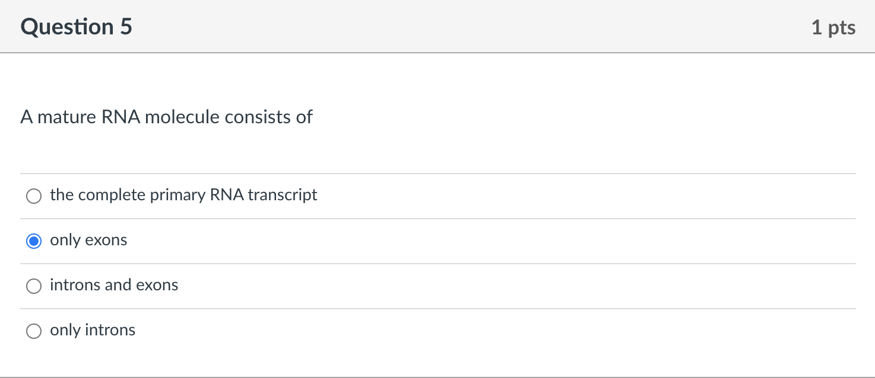Click the prompt "A mature RNA molecule consists of"

166,117
